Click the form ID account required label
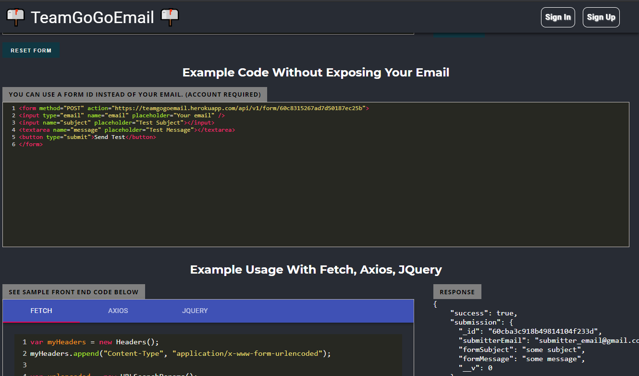 pos(135,94)
